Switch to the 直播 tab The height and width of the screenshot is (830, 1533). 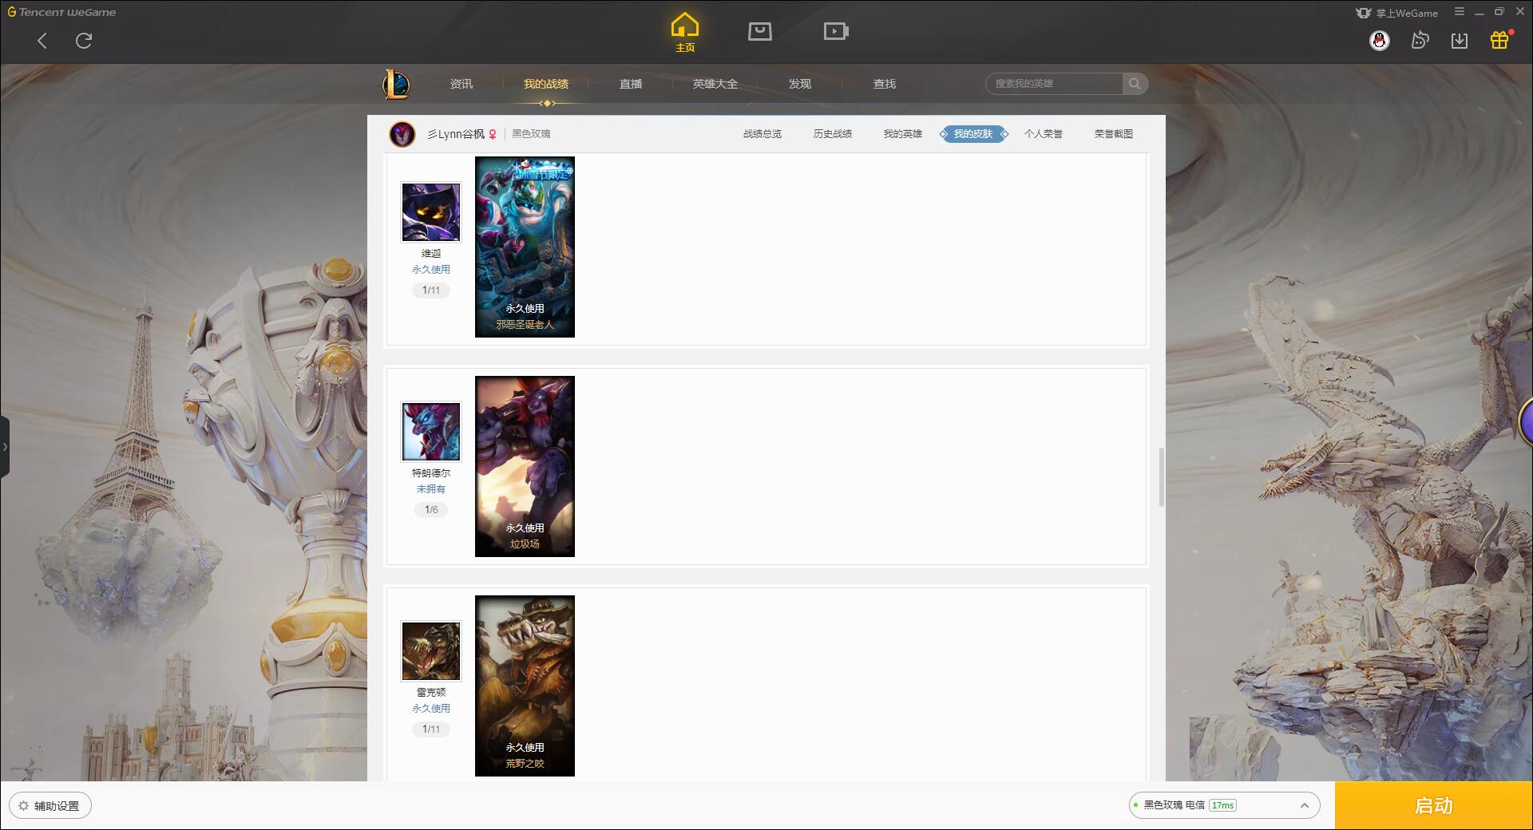pos(631,84)
